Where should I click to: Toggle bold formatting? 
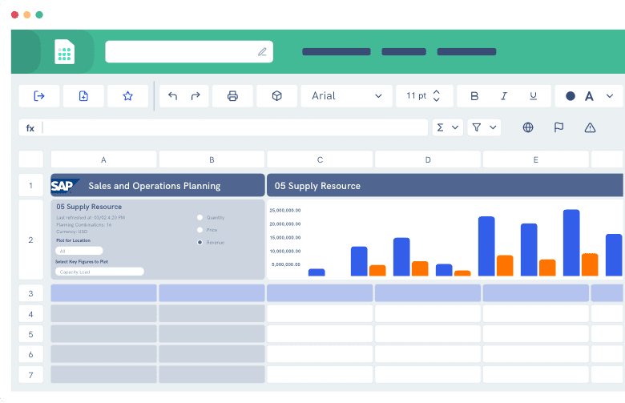coord(474,96)
